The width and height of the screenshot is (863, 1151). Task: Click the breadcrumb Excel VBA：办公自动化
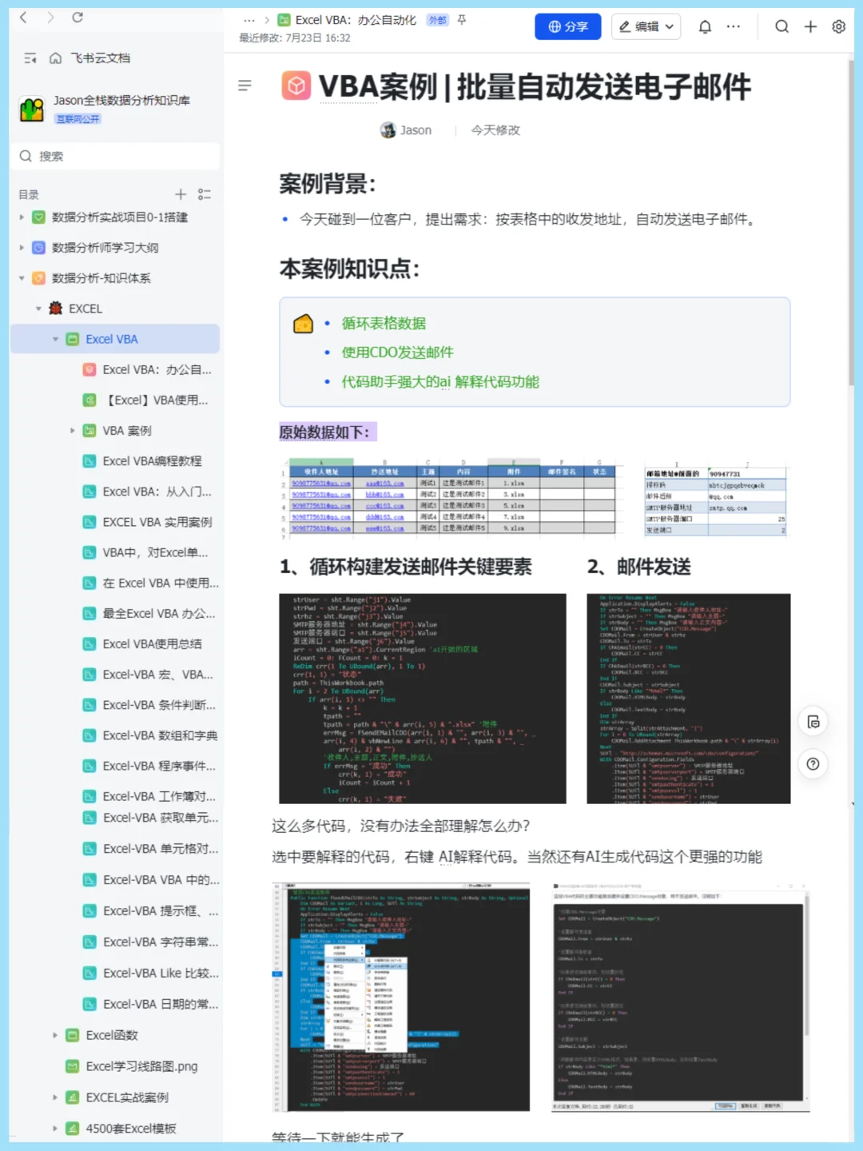point(356,19)
